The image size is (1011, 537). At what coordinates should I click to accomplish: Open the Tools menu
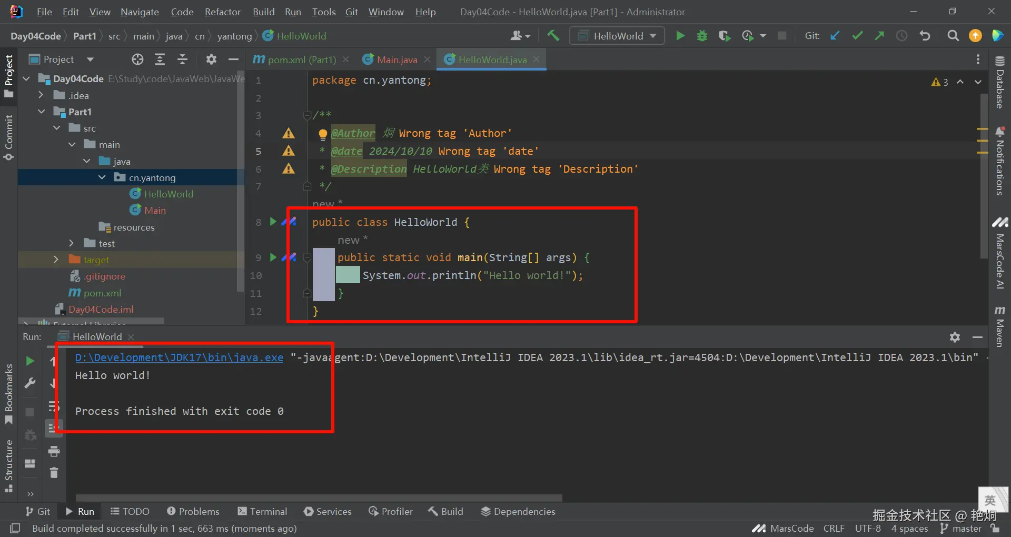coord(323,12)
